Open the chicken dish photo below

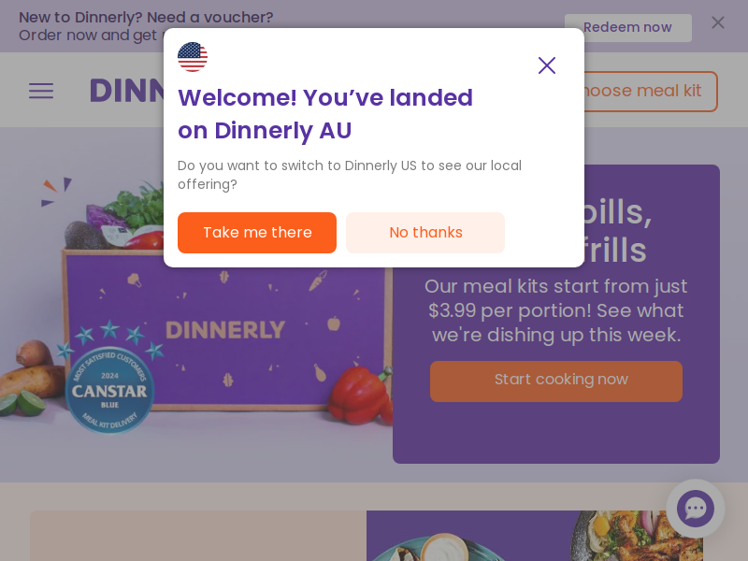(x=637, y=535)
